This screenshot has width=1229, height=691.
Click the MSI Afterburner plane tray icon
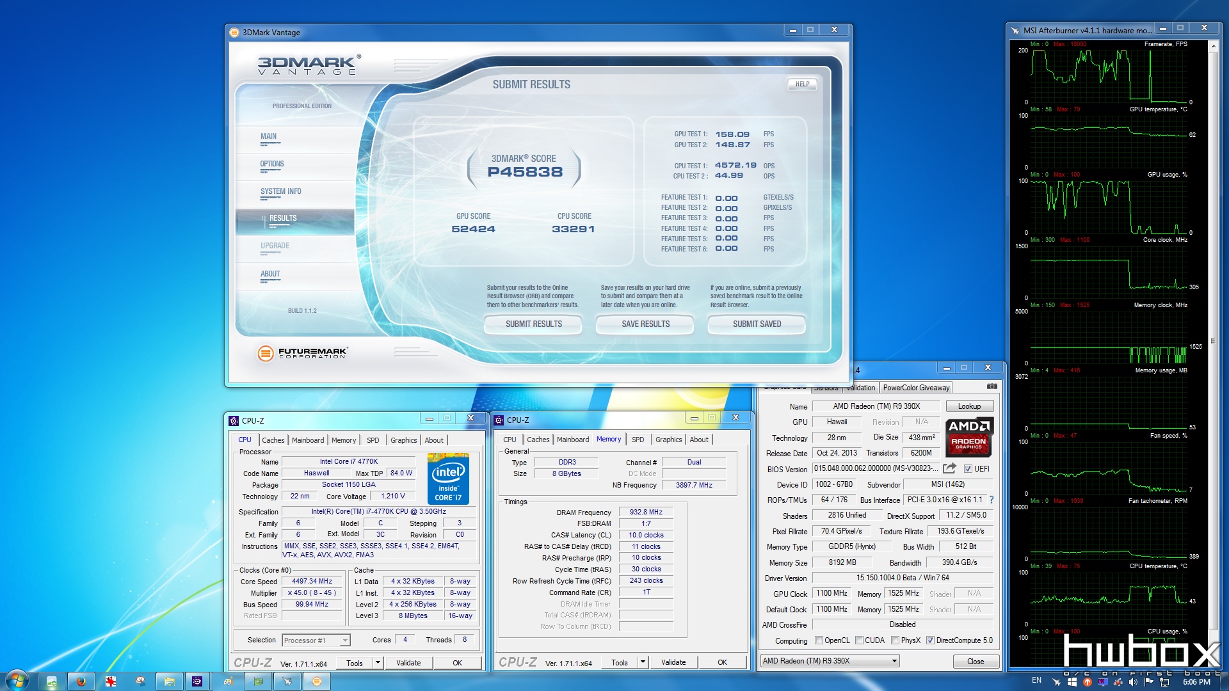pos(1057,682)
